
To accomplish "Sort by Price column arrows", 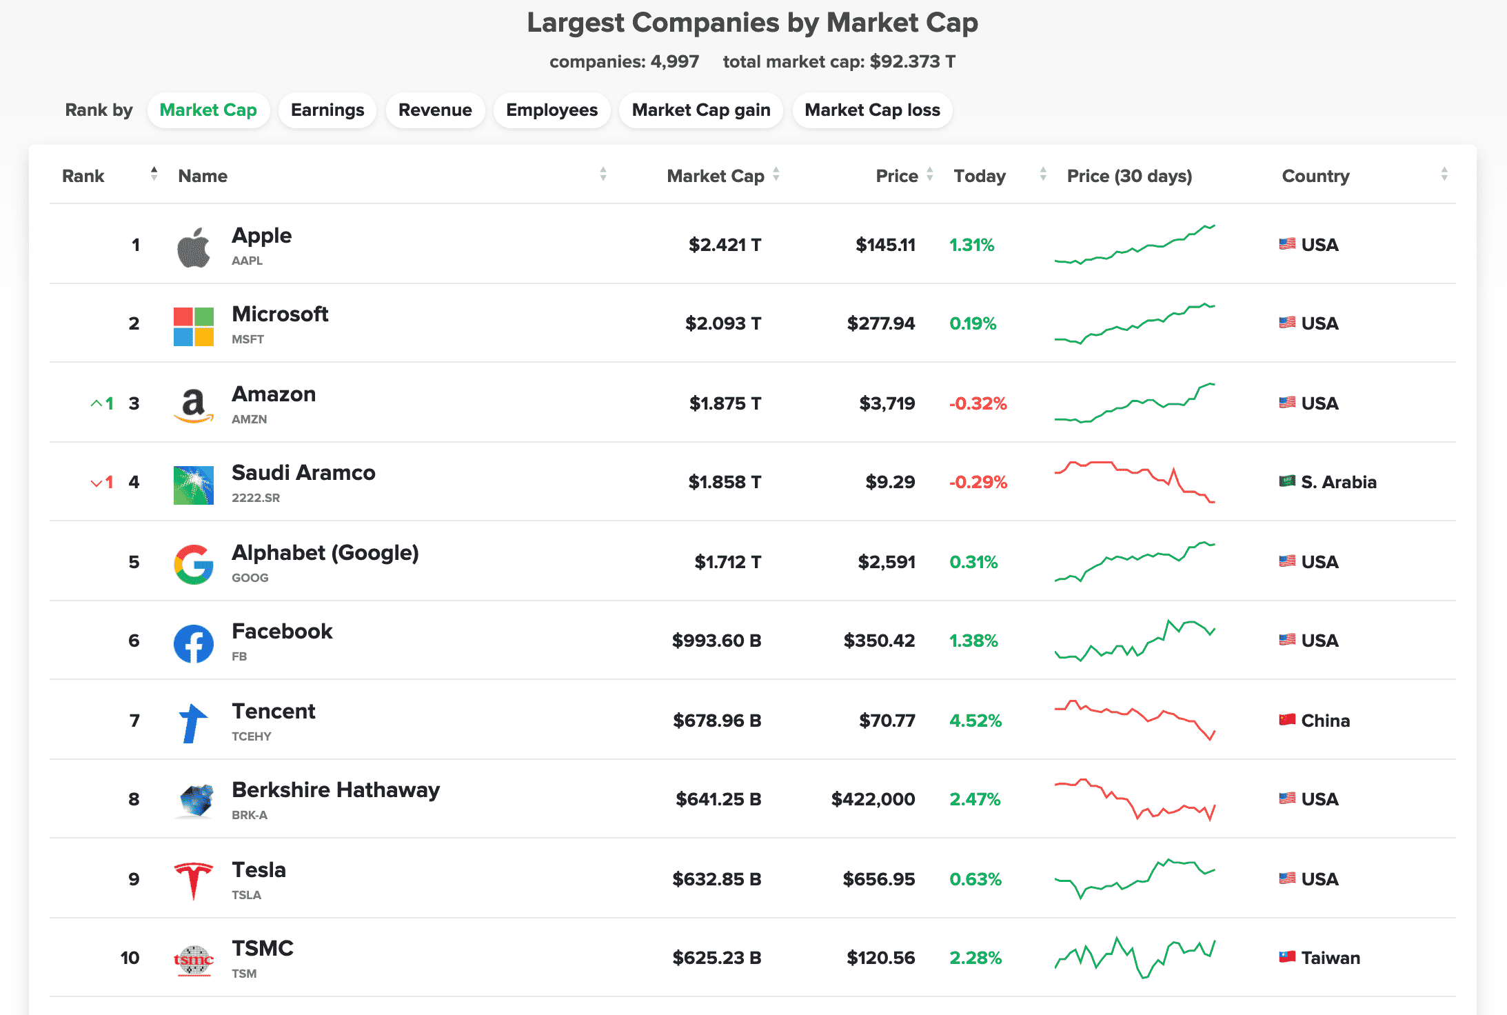I will [930, 174].
